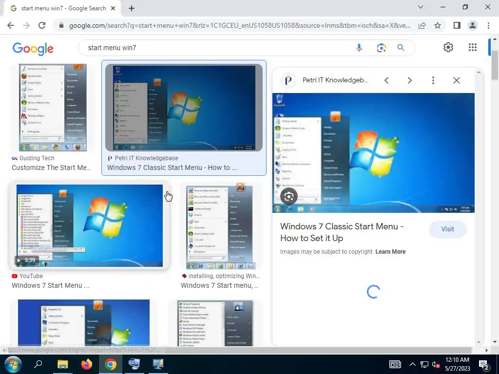Open the Windows Start button
This screenshot has height=374, width=499.
pos(13,364)
